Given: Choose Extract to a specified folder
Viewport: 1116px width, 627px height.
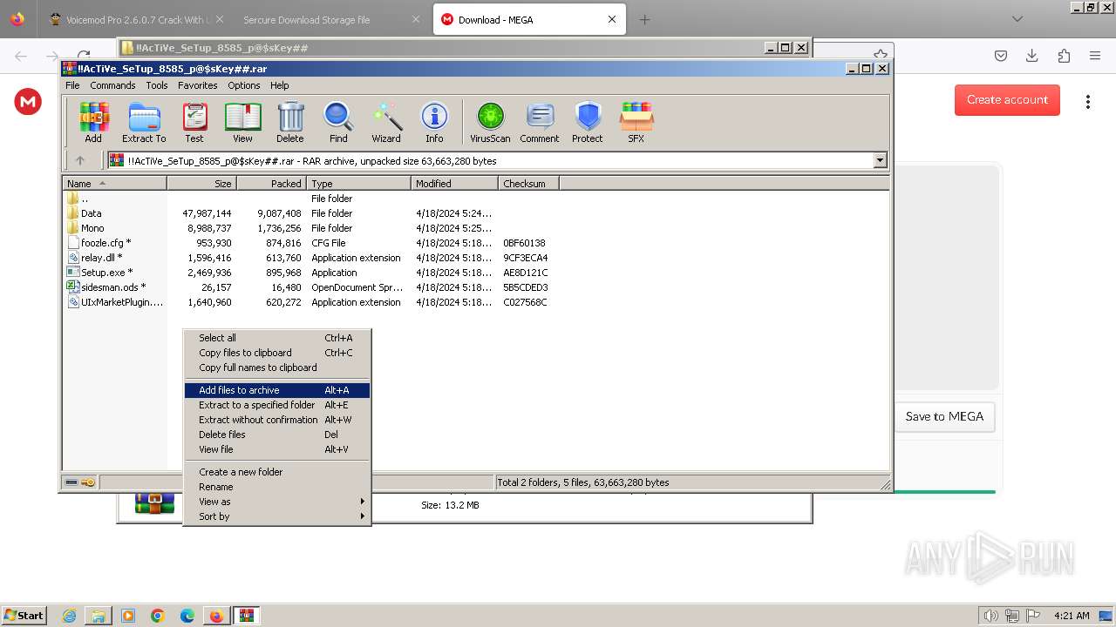Looking at the screenshot, I should point(277,405).
